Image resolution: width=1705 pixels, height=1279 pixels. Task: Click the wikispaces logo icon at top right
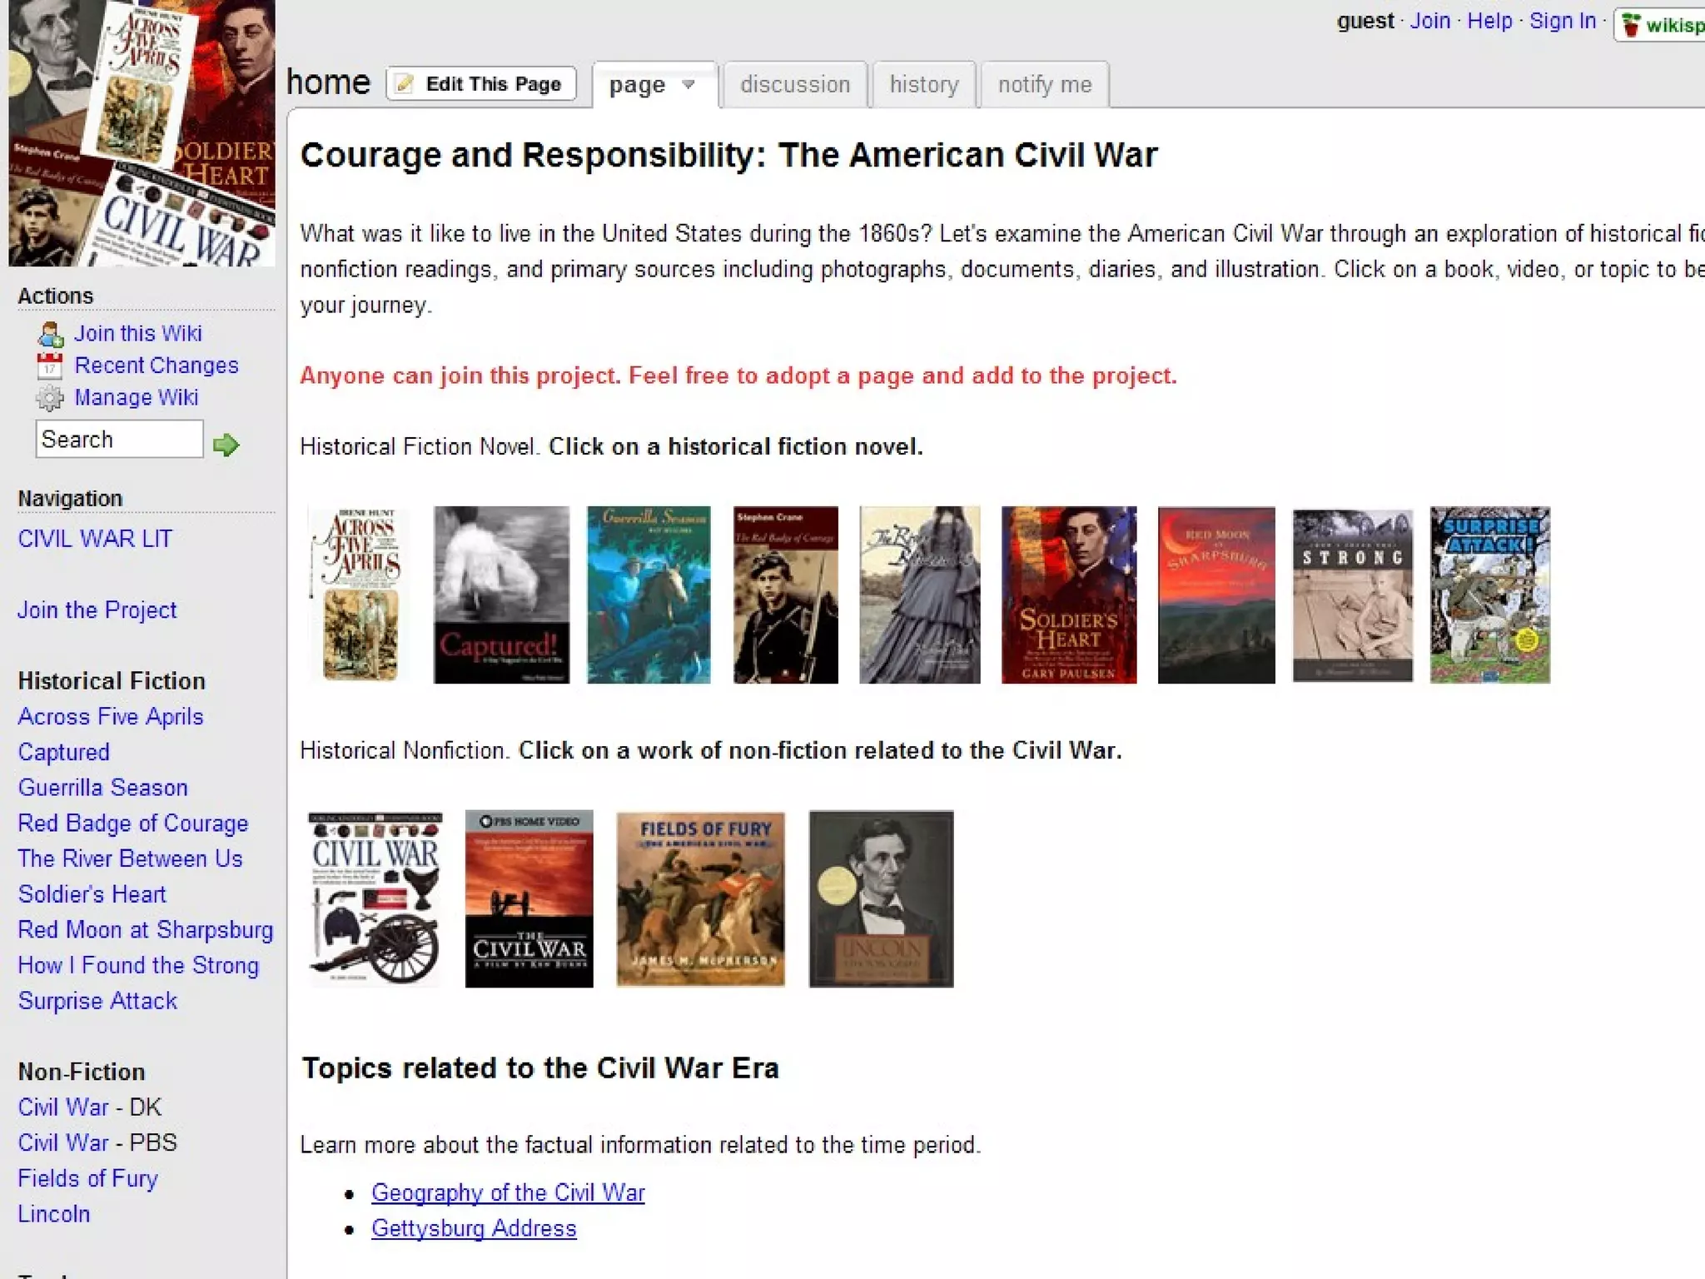[x=1631, y=25]
